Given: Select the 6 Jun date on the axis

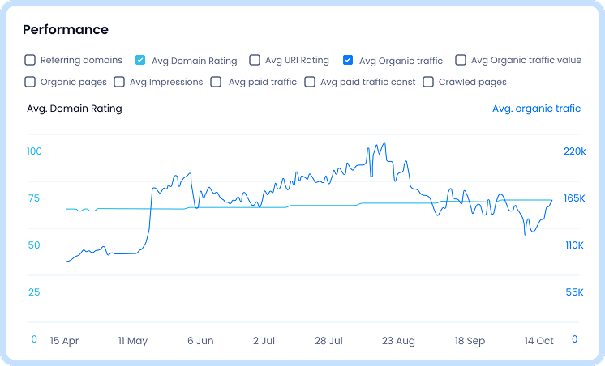Looking at the screenshot, I should coord(200,341).
